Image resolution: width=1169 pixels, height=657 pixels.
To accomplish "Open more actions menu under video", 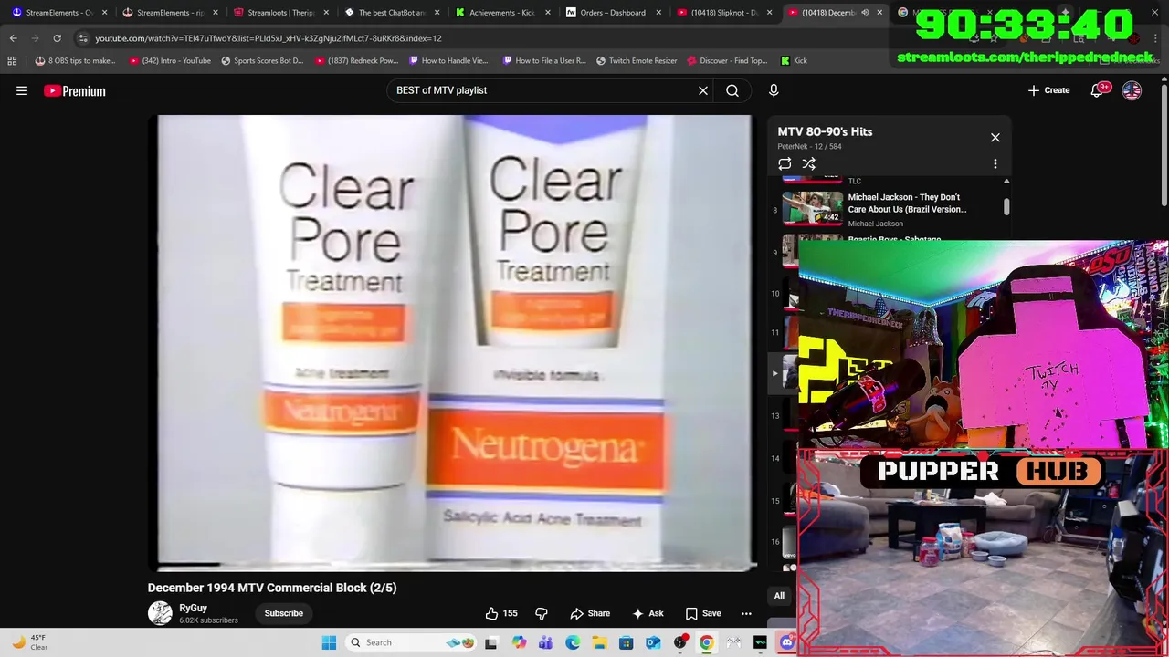I will click(746, 613).
